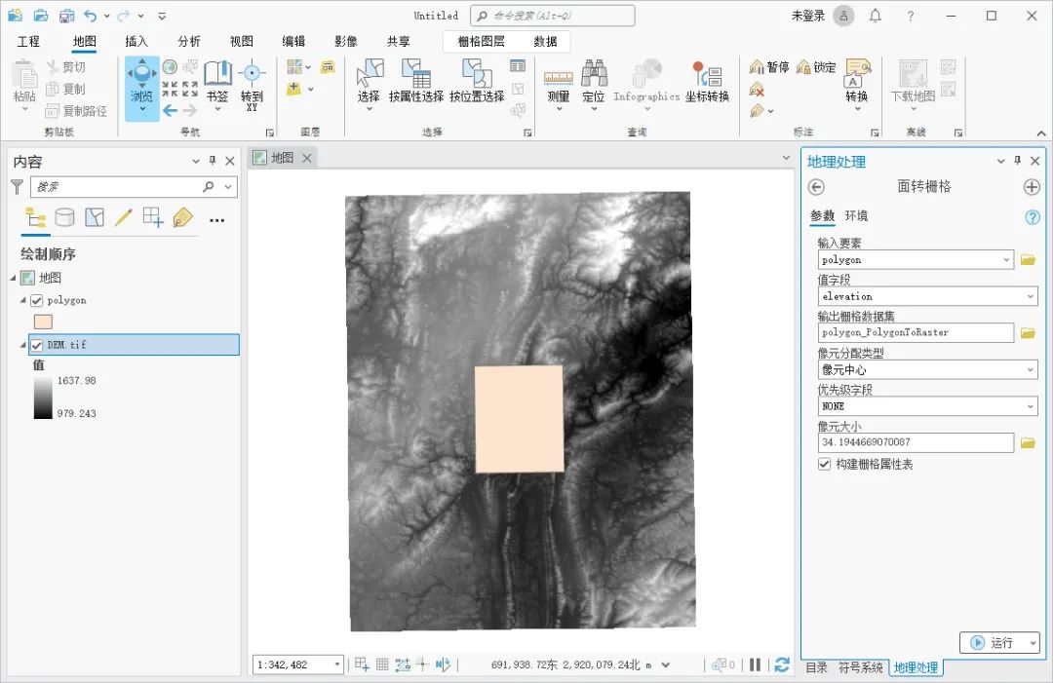The height and width of the screenshot is (683, 1053).
Task: Open the Analysis (分析) ribbon tab
Action: (x=189, y=42)
